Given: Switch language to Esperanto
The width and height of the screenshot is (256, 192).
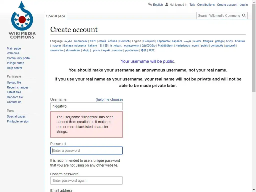Looking at the screenshot, I should coord(163,41).
